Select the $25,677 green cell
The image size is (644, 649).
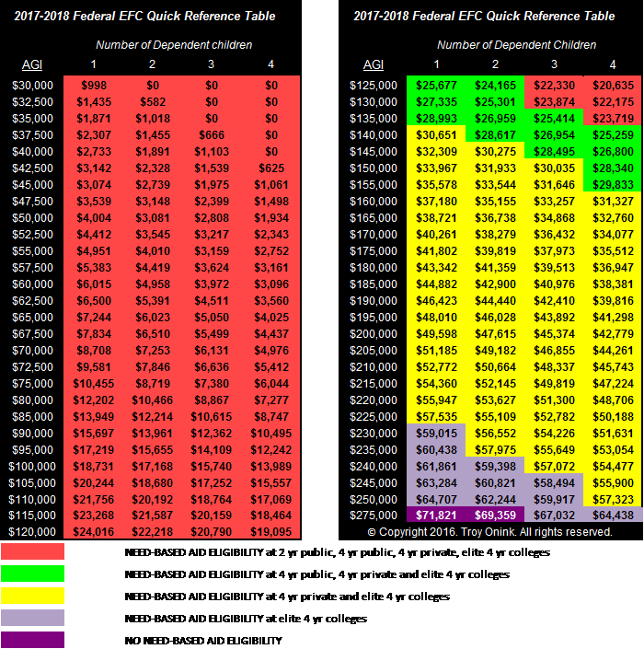[436, 86]
